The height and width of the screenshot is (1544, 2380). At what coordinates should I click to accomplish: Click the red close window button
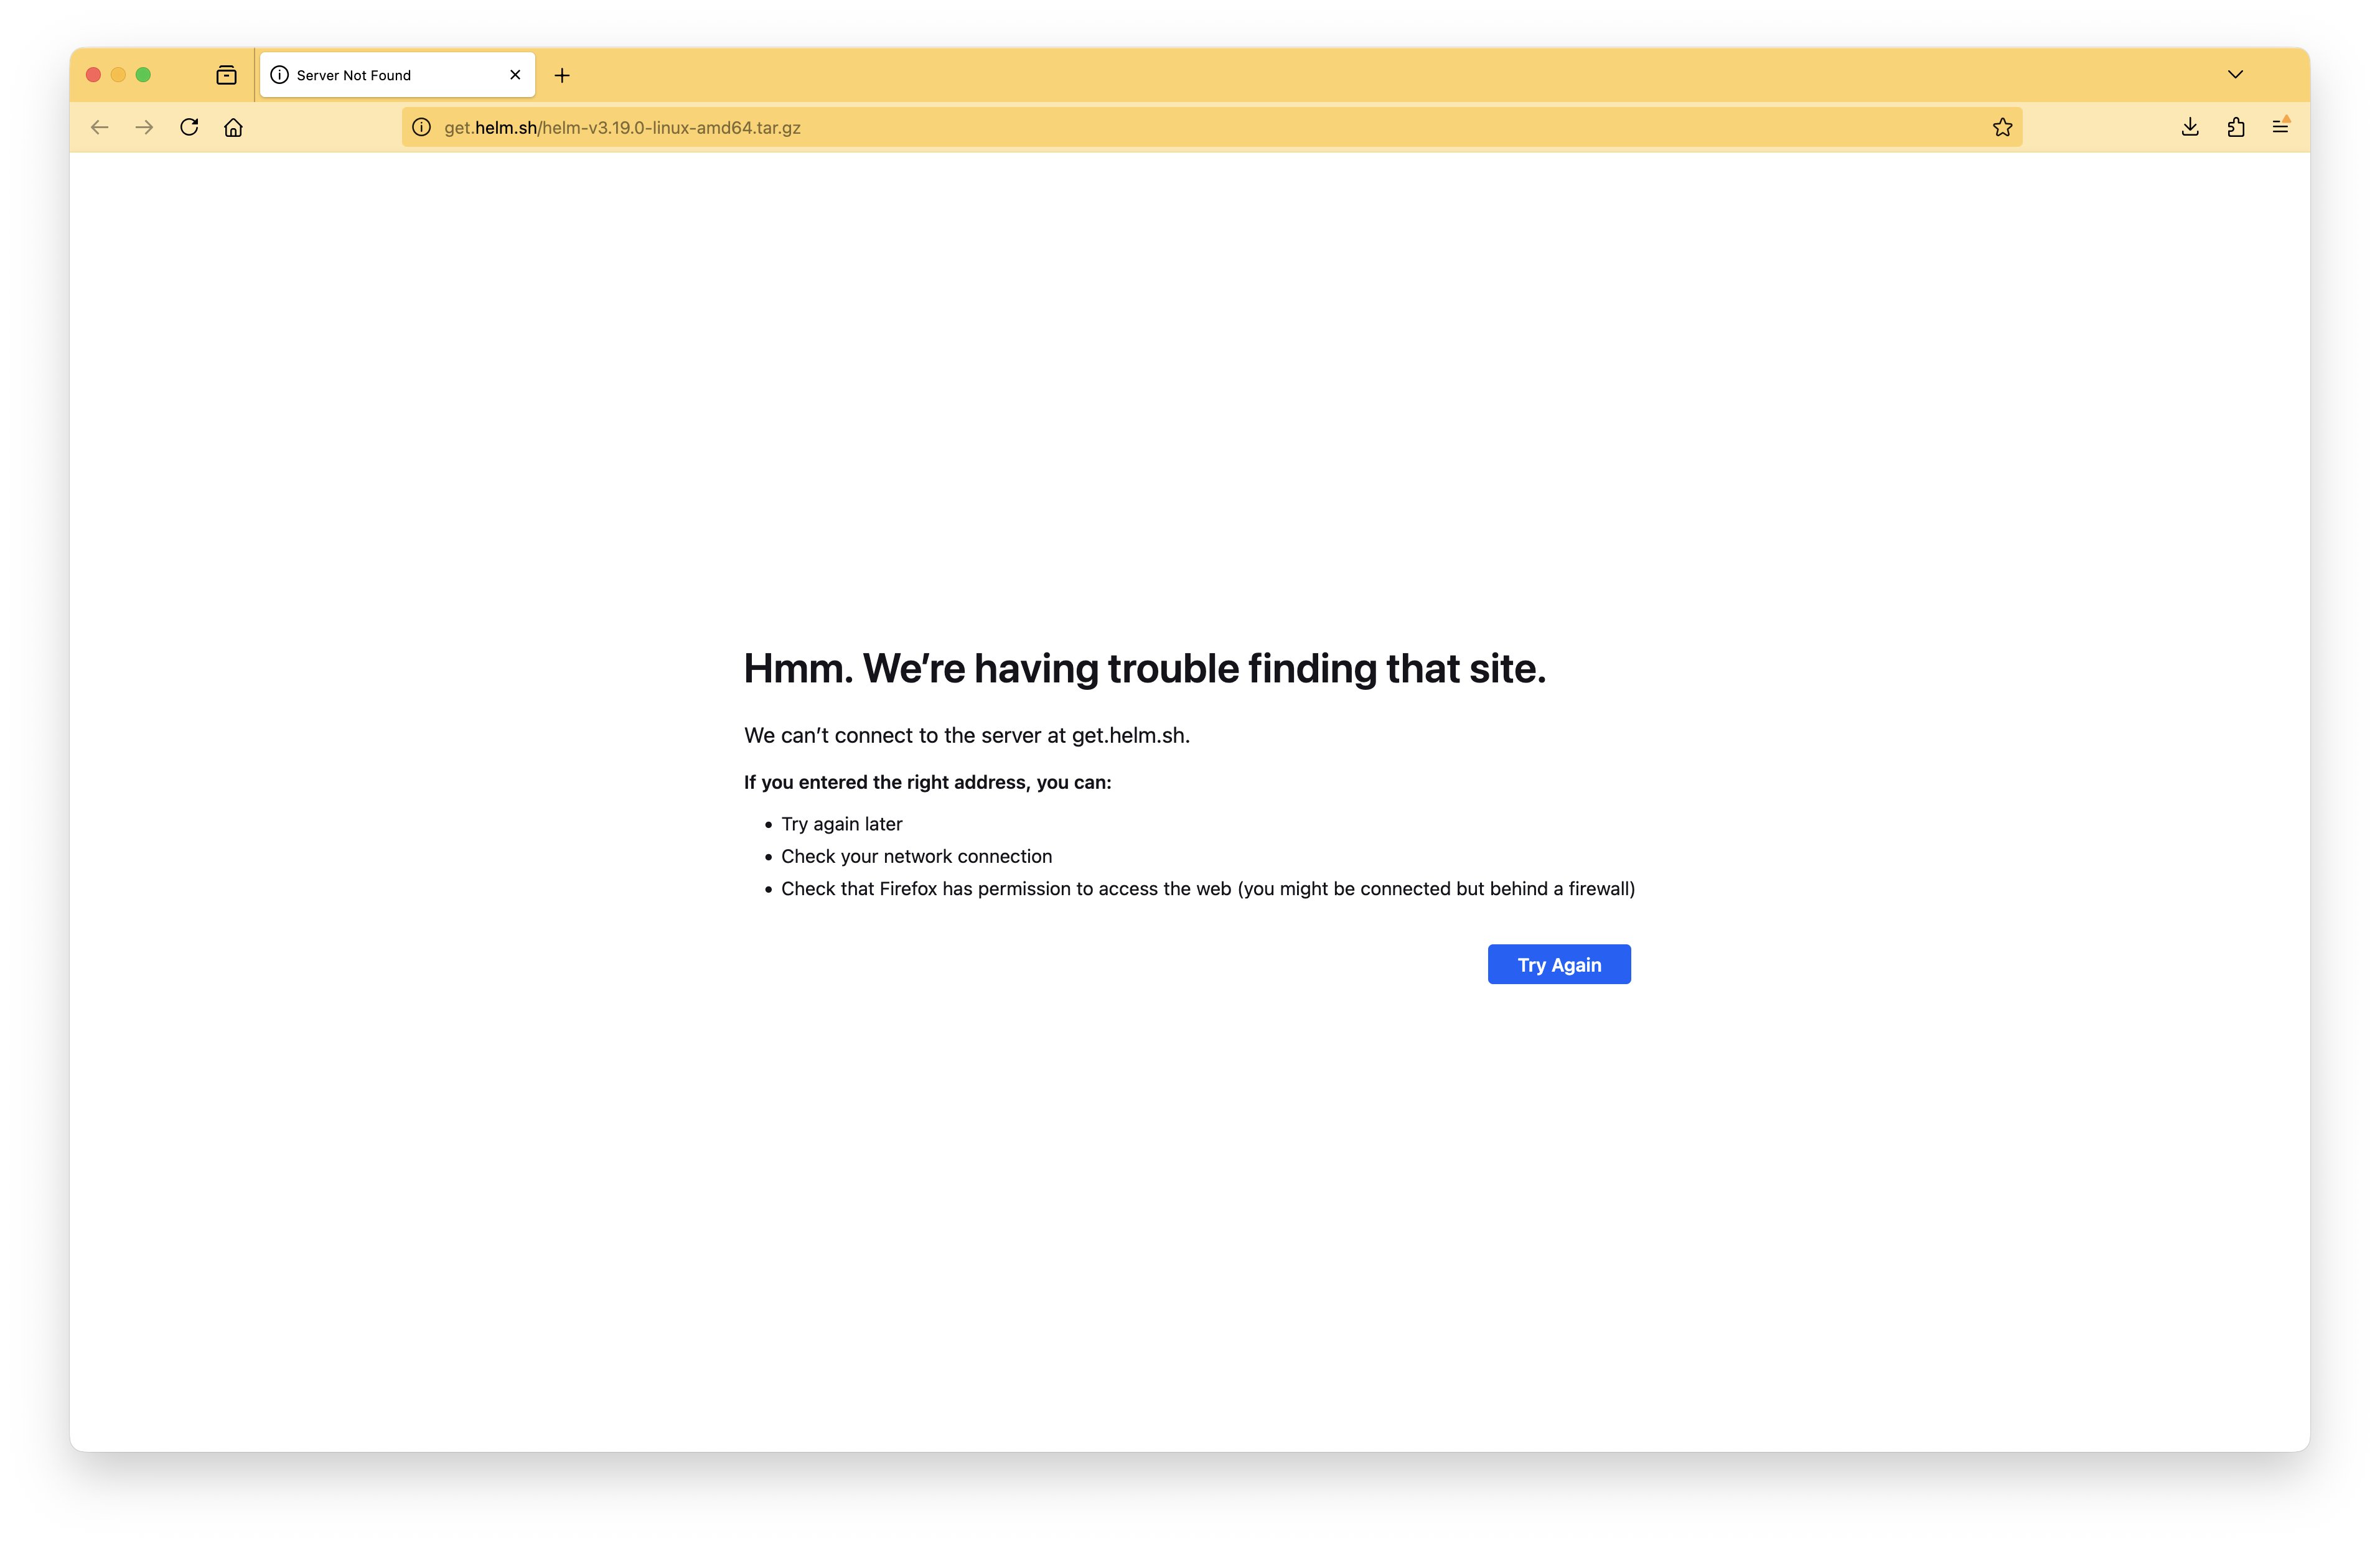pos(93,75)
